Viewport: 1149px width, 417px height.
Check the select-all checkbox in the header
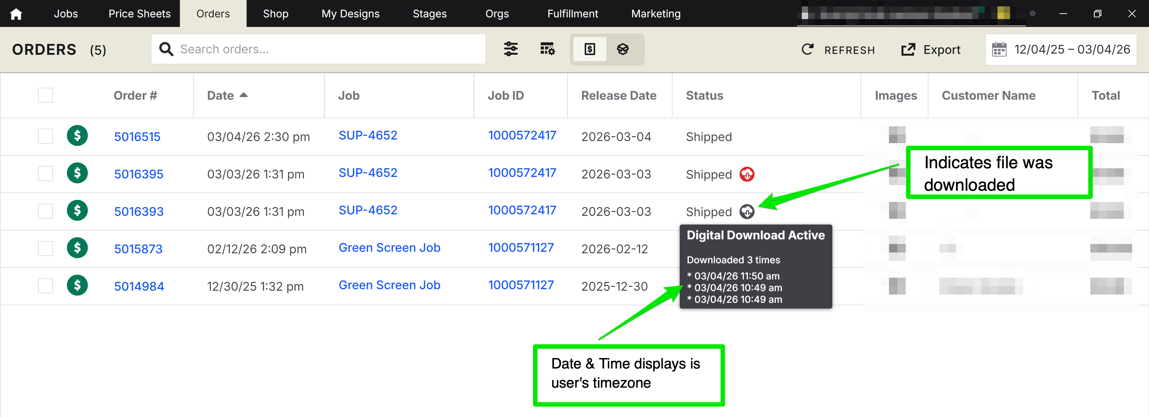click(x=45, y=95)
